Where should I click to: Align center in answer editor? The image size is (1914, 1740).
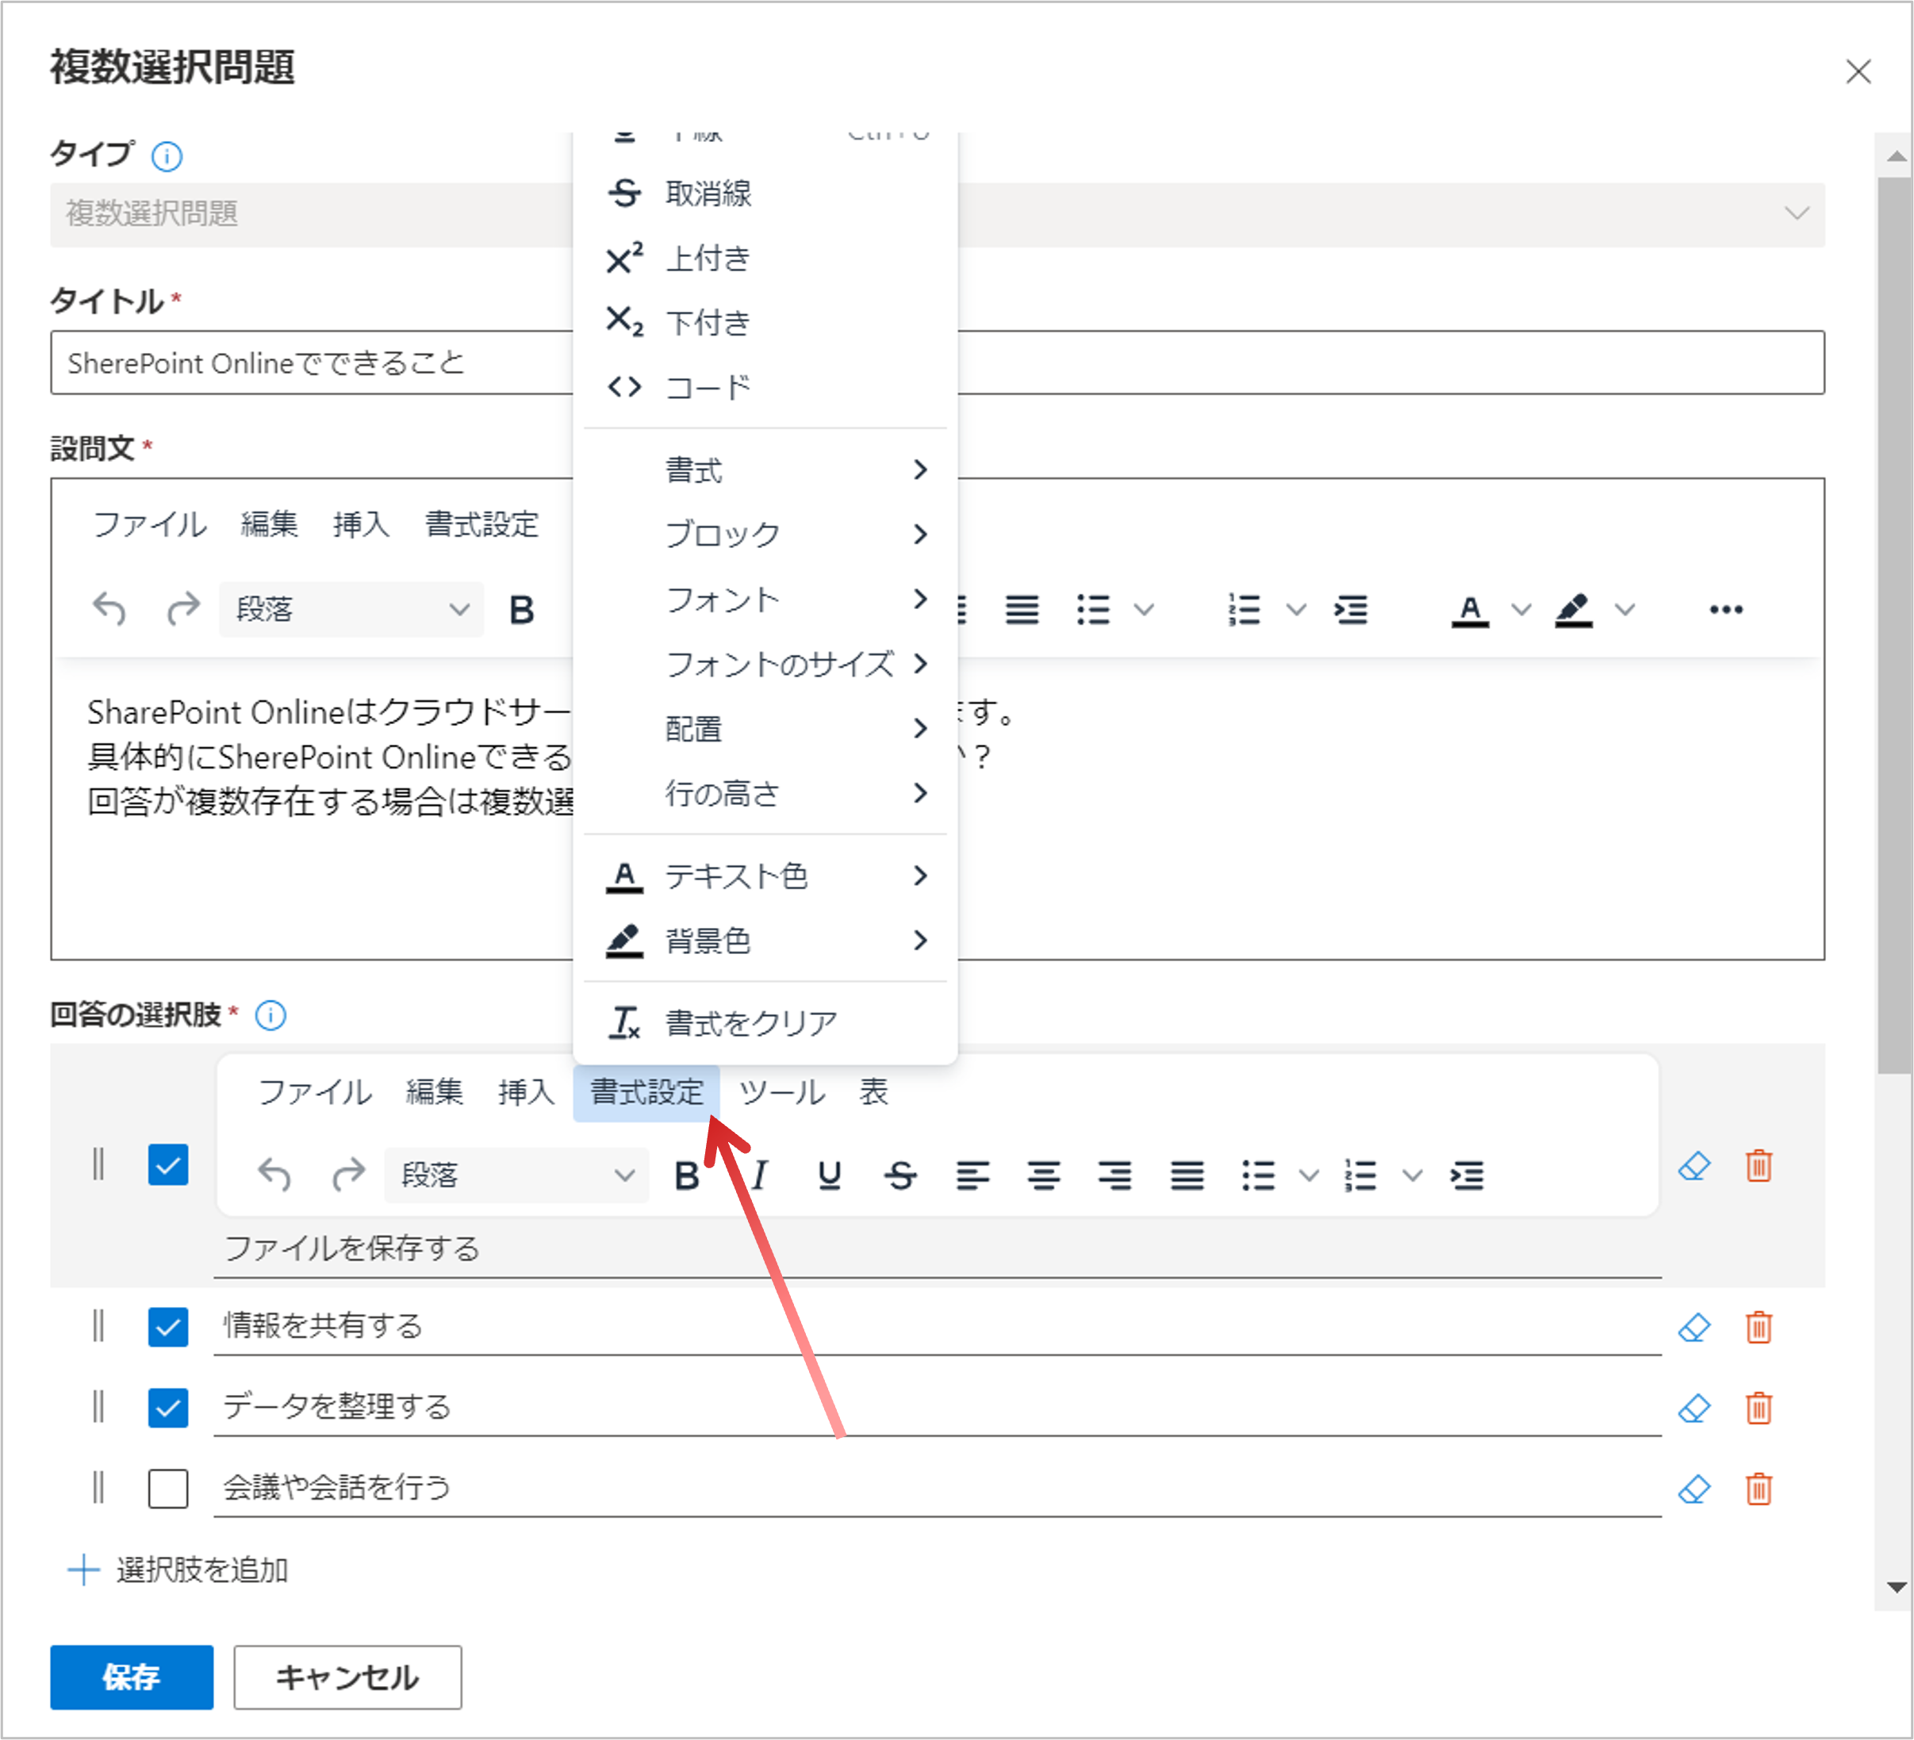click(1045, 1176)
